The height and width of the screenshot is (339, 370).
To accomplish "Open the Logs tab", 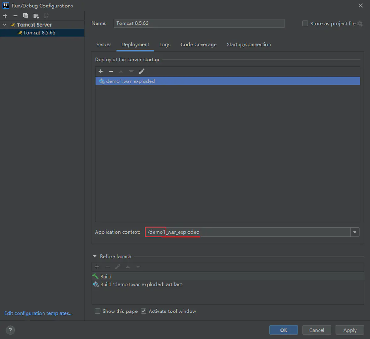I will (x=165, y=44).
